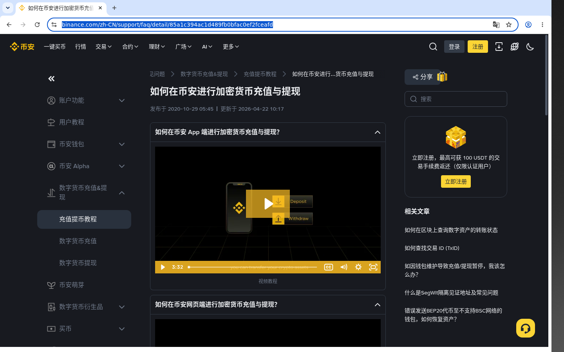Go to 行情 in the top menu
564x352 pixels.
[81, 47]
